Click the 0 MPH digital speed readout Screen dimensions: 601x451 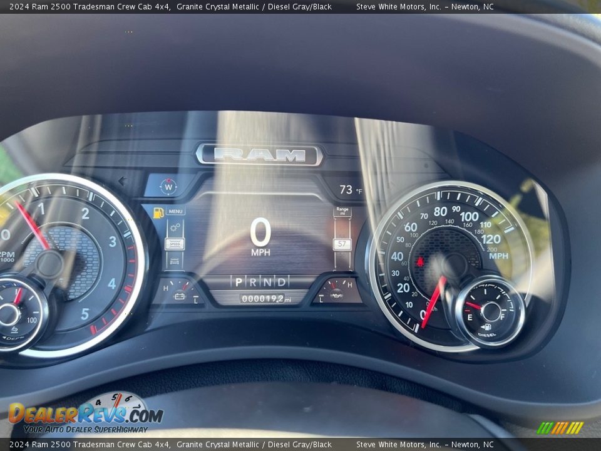(x=260, y=237)
